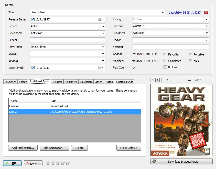
Task: Enable the Favorite checkbox
Action: (165, 54)
